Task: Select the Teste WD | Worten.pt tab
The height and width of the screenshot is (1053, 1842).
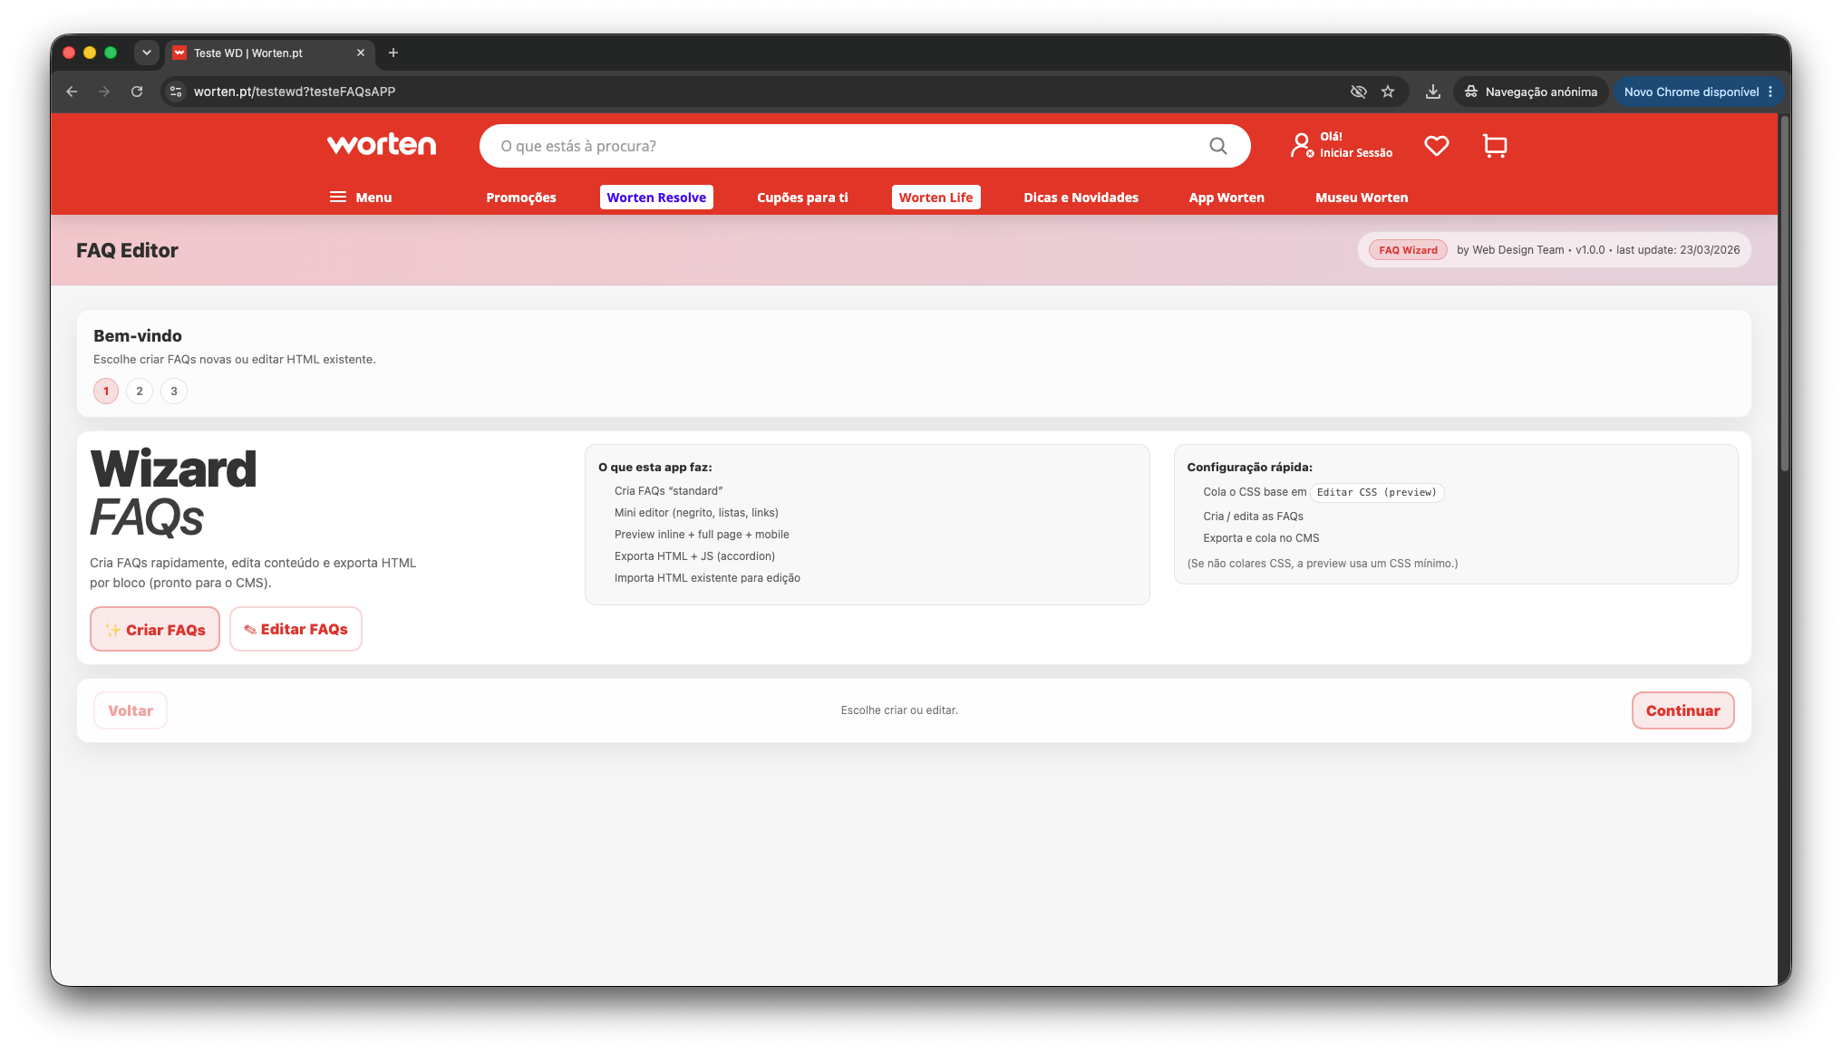Action: click(270, 53)
